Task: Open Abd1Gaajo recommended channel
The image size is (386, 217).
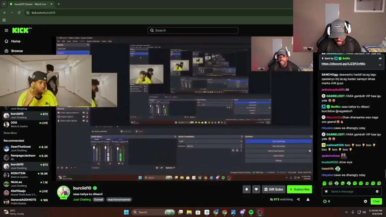Action: [x=26, y=193]
